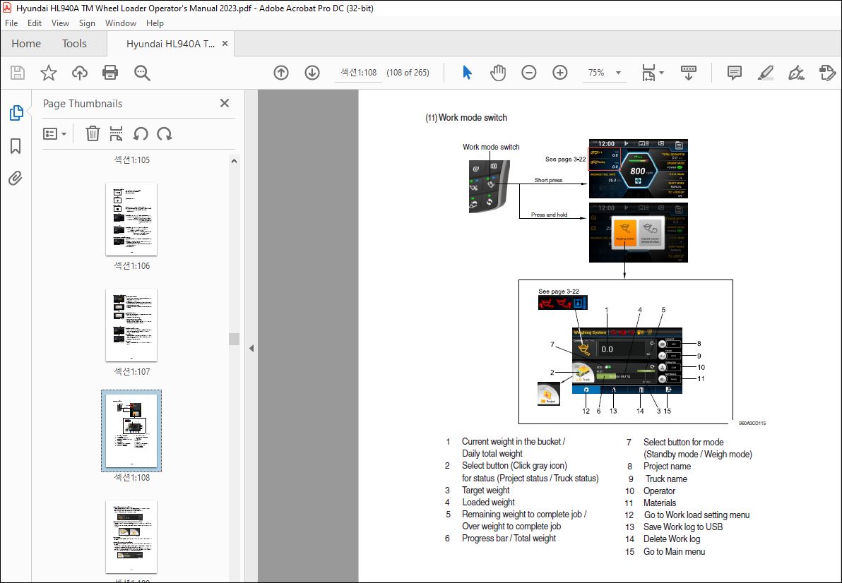The height and width of the screenshot is (583, 842).
Task: Open Find text search tool
Action: pos(142,73)
